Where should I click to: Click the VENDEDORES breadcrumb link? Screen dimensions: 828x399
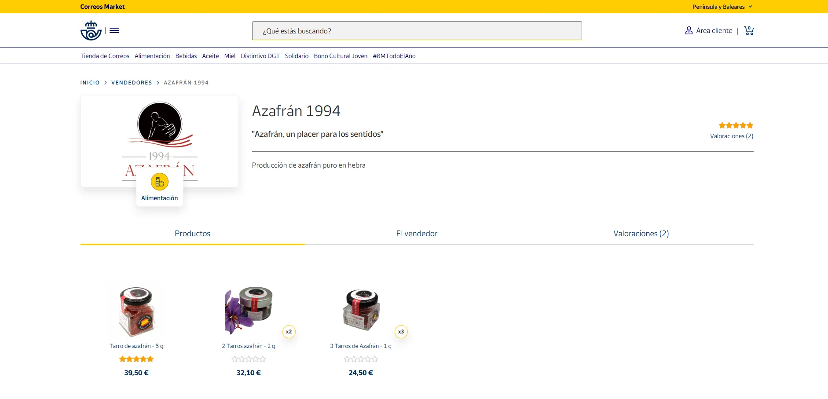[x=132, y=83]
